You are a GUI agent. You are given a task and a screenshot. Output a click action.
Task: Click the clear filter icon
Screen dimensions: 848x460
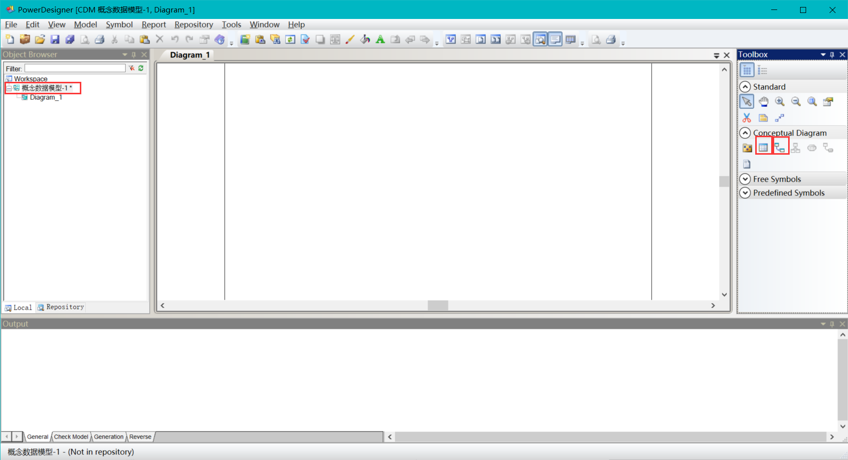tap(132, 68)
